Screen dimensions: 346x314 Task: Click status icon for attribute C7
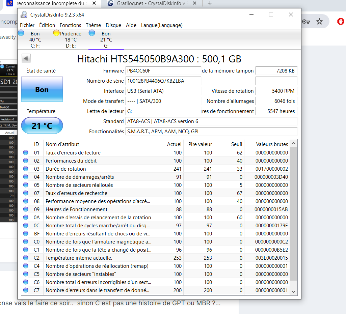coord(26,290)
